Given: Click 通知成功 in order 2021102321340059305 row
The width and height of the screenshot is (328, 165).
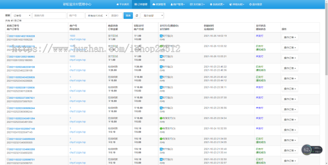Looking at the screenshot, I should pyautogui.click(x=261, y=142).
